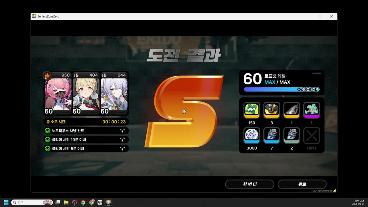Click the 클리어 시간 10분 이내 objective text
The image size is (368, 207).
point(69,140)
